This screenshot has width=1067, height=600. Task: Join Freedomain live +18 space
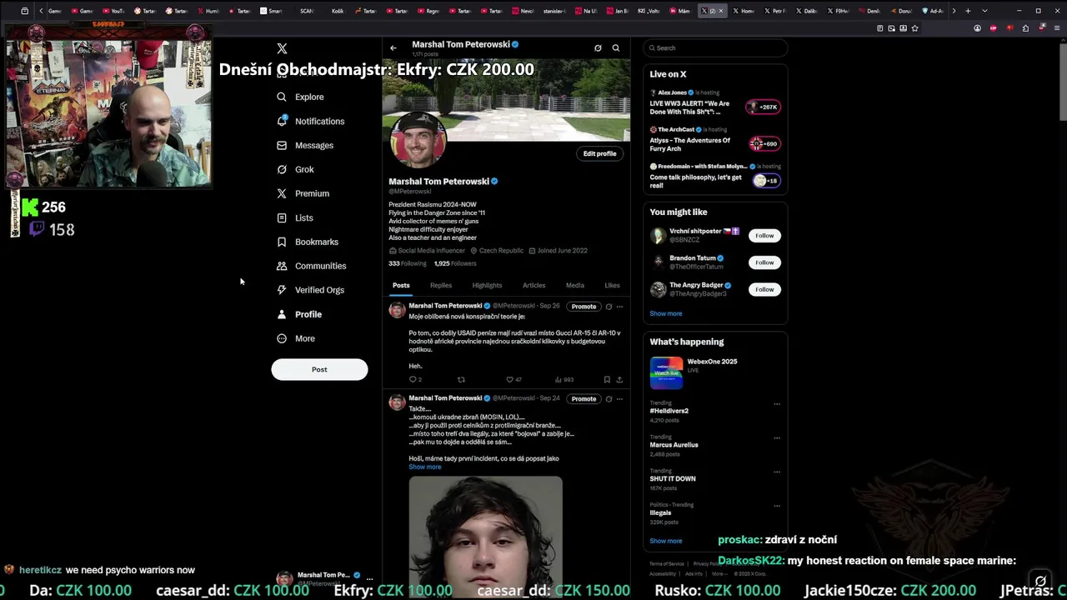click(766, 180)
